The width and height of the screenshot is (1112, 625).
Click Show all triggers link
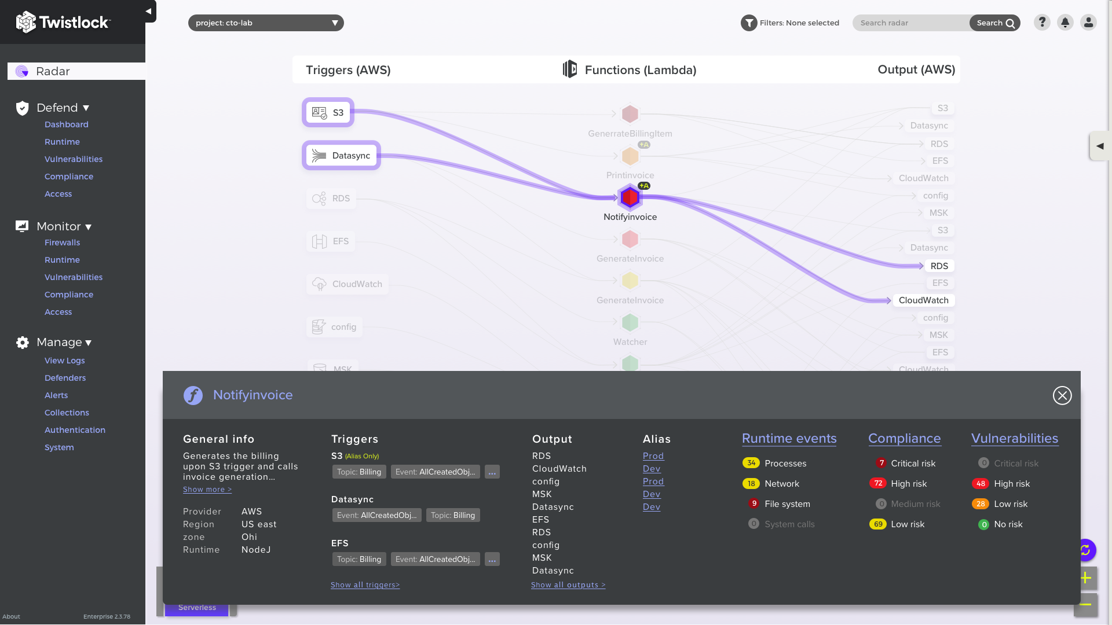point(365,585)
